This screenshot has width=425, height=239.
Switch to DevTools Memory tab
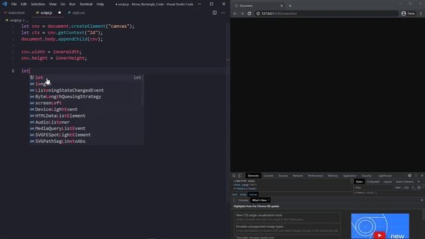click(x=333, y=175)
